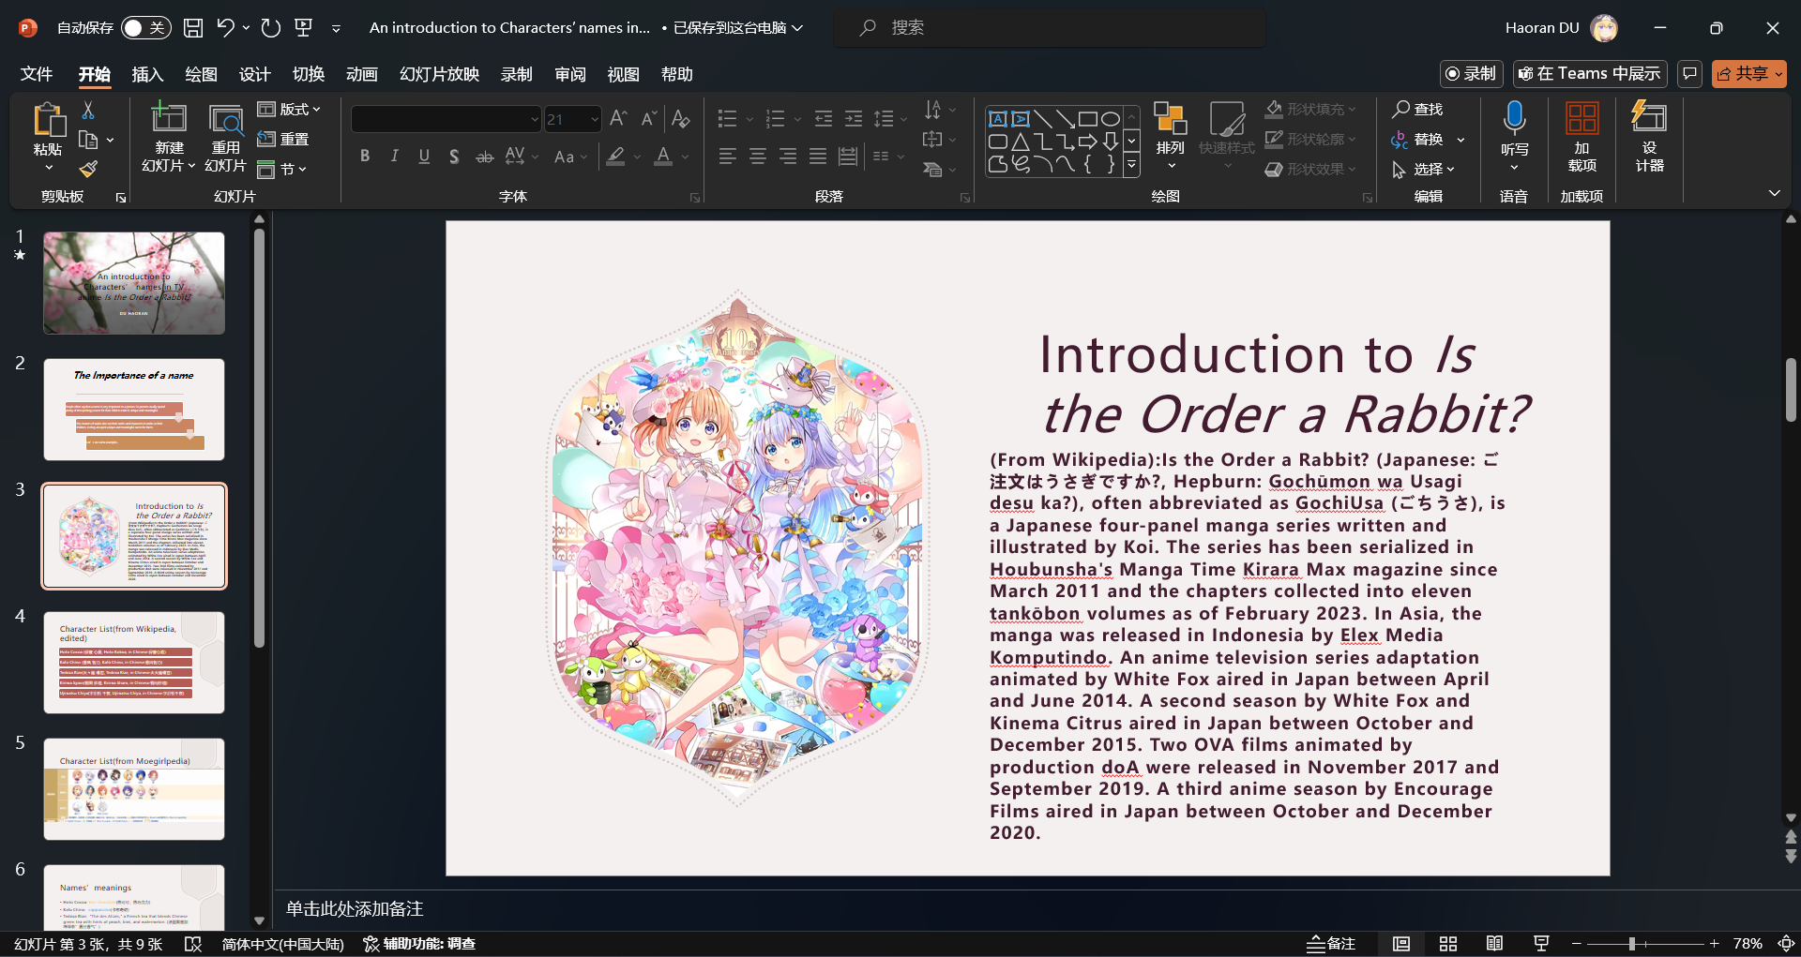Click the Text Shadow S icon
Image resolution: width=1801 pixels, height=957 pixels.
click(454, 157)
